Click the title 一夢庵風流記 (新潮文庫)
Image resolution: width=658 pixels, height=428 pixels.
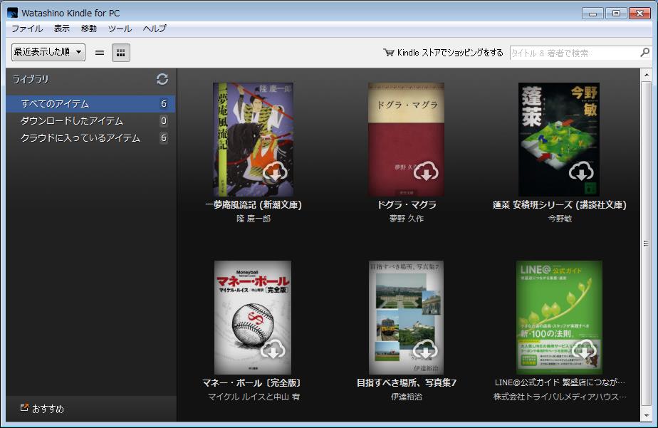click(x=253, y=205)
